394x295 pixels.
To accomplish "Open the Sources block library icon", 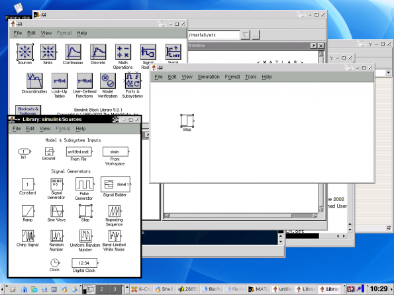I will coord(25,52).
